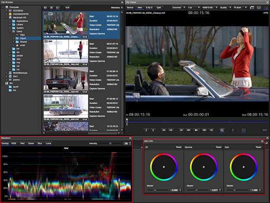Open the 4096*2160 resolution dropdown

(210, 7)
